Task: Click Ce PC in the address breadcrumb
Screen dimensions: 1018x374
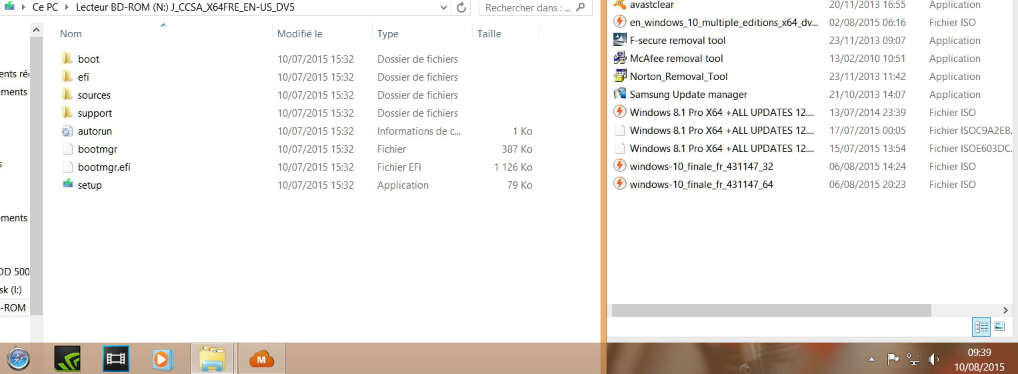Action: (x=45, y=7)
